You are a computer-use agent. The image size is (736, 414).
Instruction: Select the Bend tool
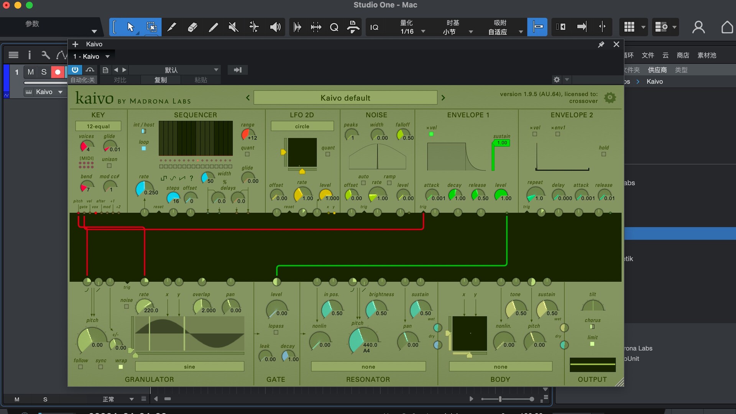pos(254,27)
